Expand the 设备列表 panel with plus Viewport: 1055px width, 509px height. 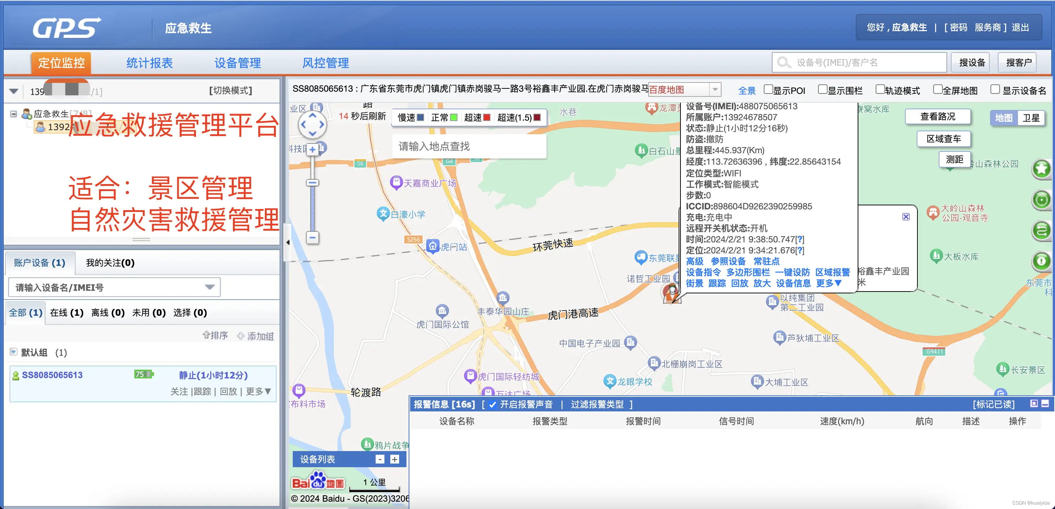(394, 459)
